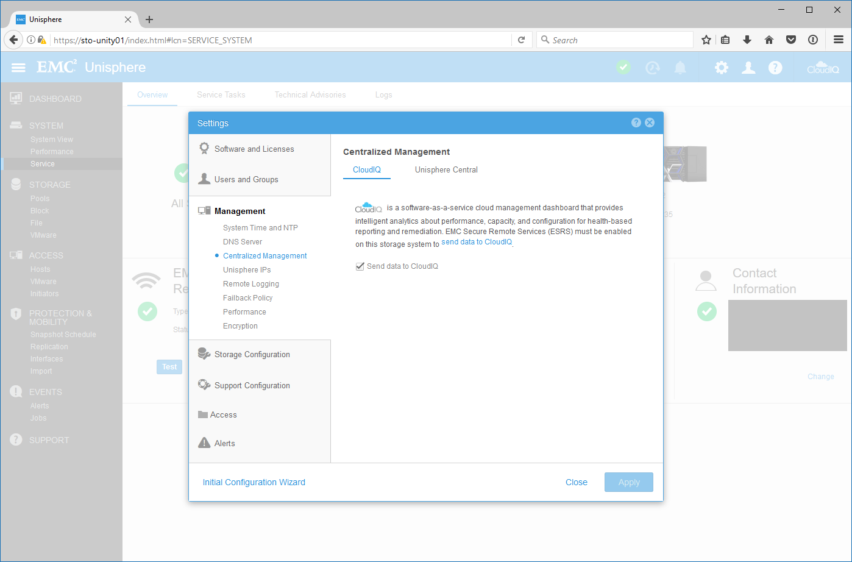Reload the page with the refresh icon
The width and height of the screenshot is (852, 562).
521,40
